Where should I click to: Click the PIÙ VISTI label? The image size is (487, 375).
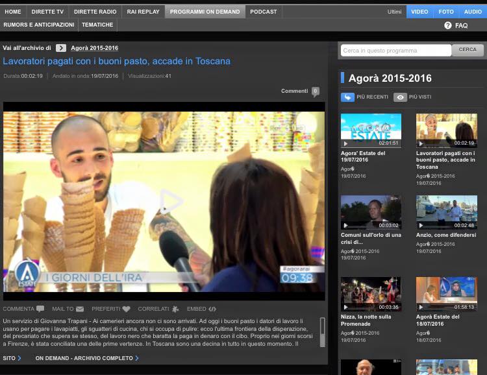pos(420,97)
